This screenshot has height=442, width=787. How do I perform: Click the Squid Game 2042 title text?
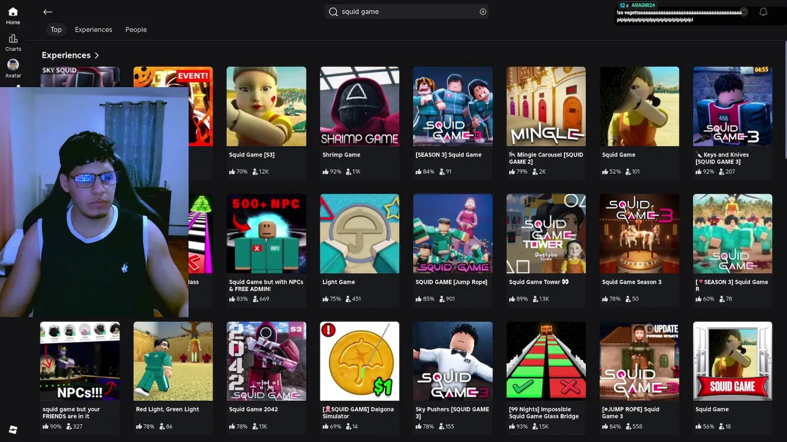tap(253, 409)
